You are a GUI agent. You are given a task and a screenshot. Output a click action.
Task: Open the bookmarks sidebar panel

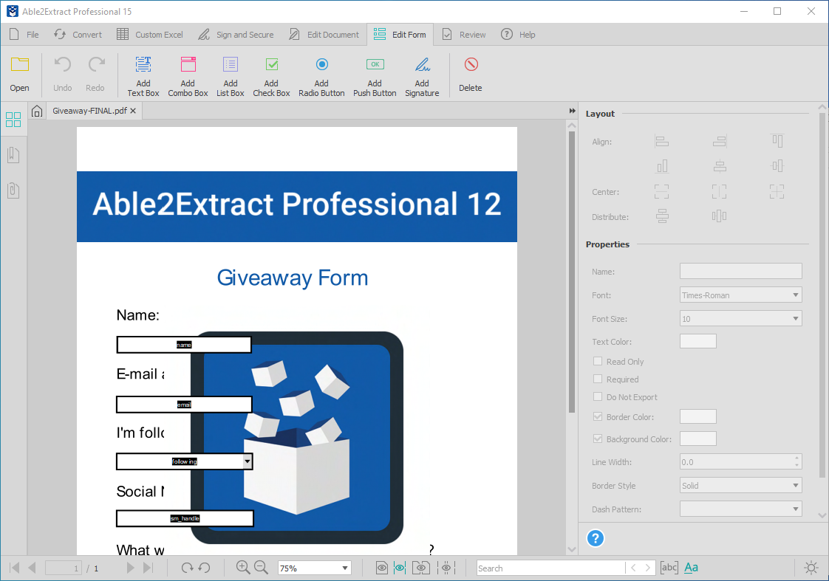point(13,155)
